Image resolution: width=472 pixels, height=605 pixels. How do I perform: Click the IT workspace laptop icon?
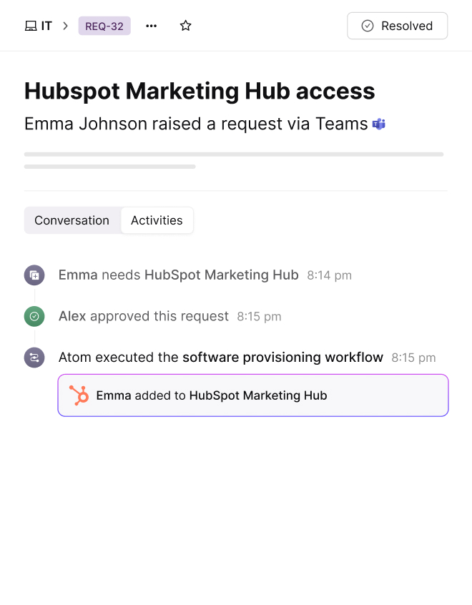click(29, 25)
